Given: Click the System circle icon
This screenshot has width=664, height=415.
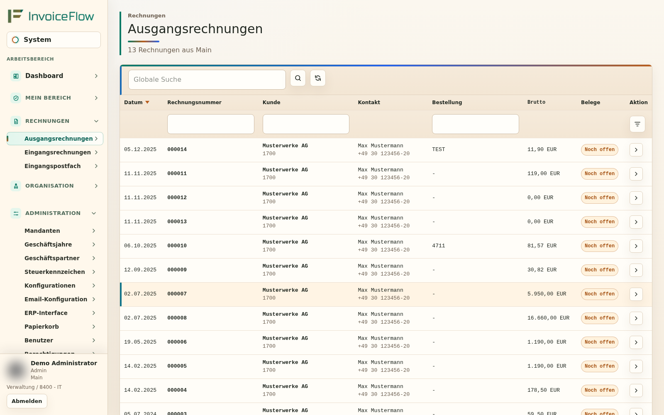Looking at the screenshot, I should point(15,40).
